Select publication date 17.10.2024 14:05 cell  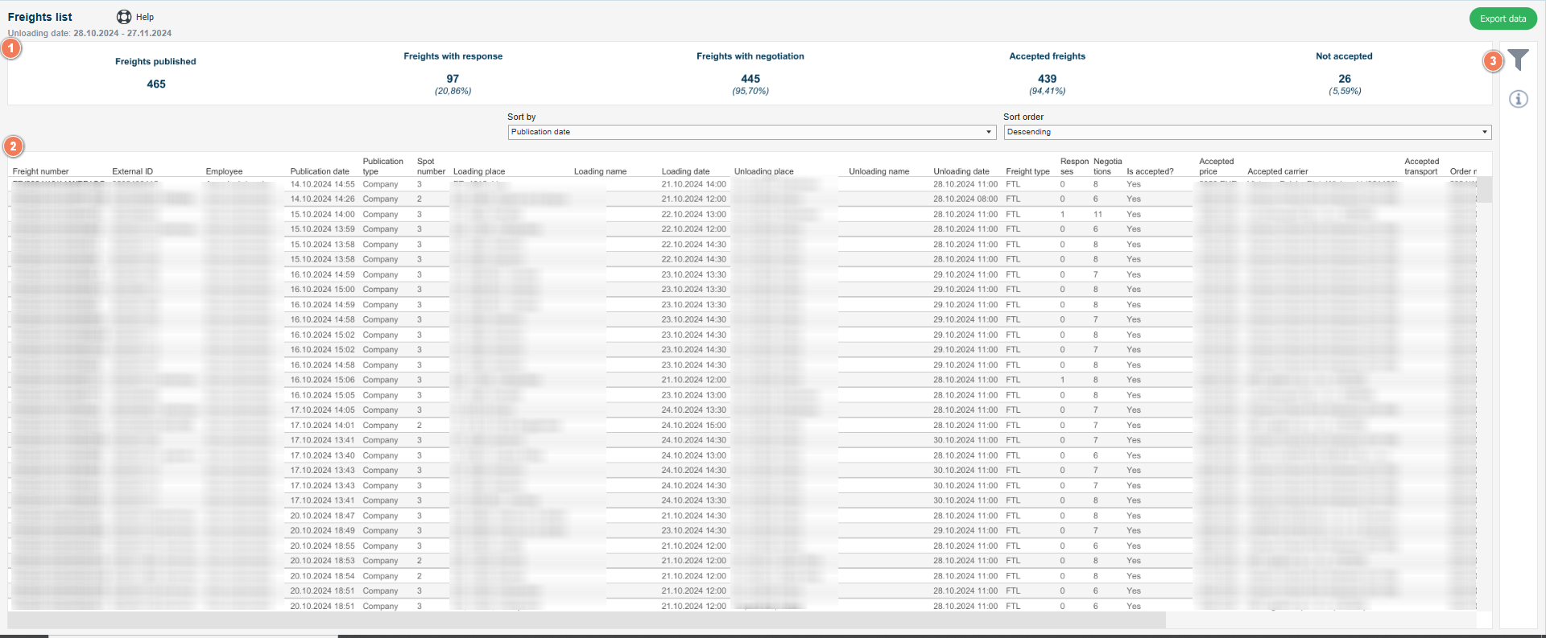[322, 410]
